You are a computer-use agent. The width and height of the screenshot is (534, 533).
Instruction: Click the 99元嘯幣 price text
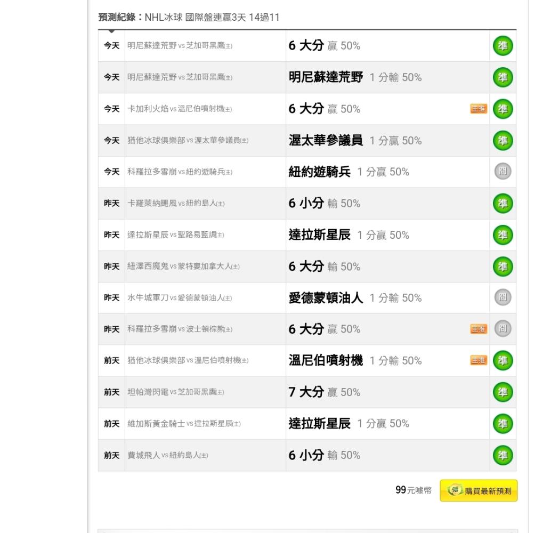414,490
